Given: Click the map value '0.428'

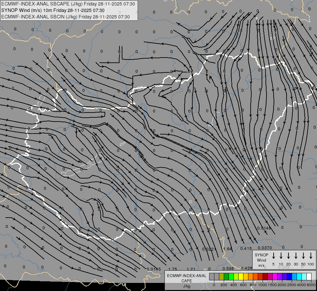Looking at the screenshot, I should pos(246,268).
